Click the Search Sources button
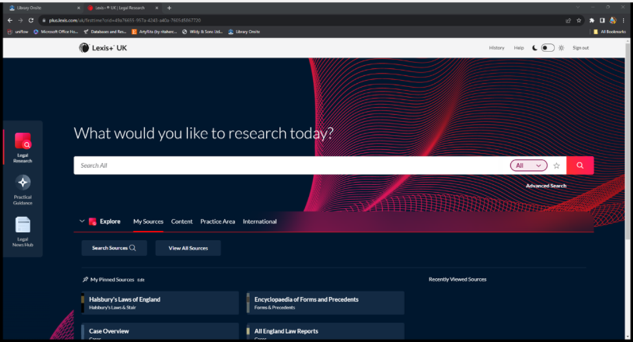Image resolution: width=633 pixels, height=342 pixels. pyautogui.click(x=114, y=248)
